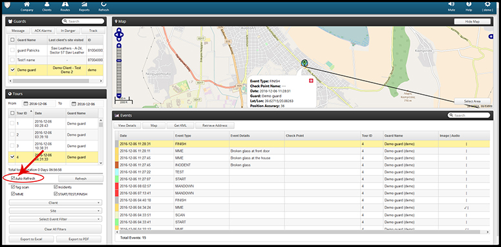This screenshot has width=501, height=247.
Task: Toggle select-all checkbox in Guards table
Action: pyautogui.click(x=12, y=40)
